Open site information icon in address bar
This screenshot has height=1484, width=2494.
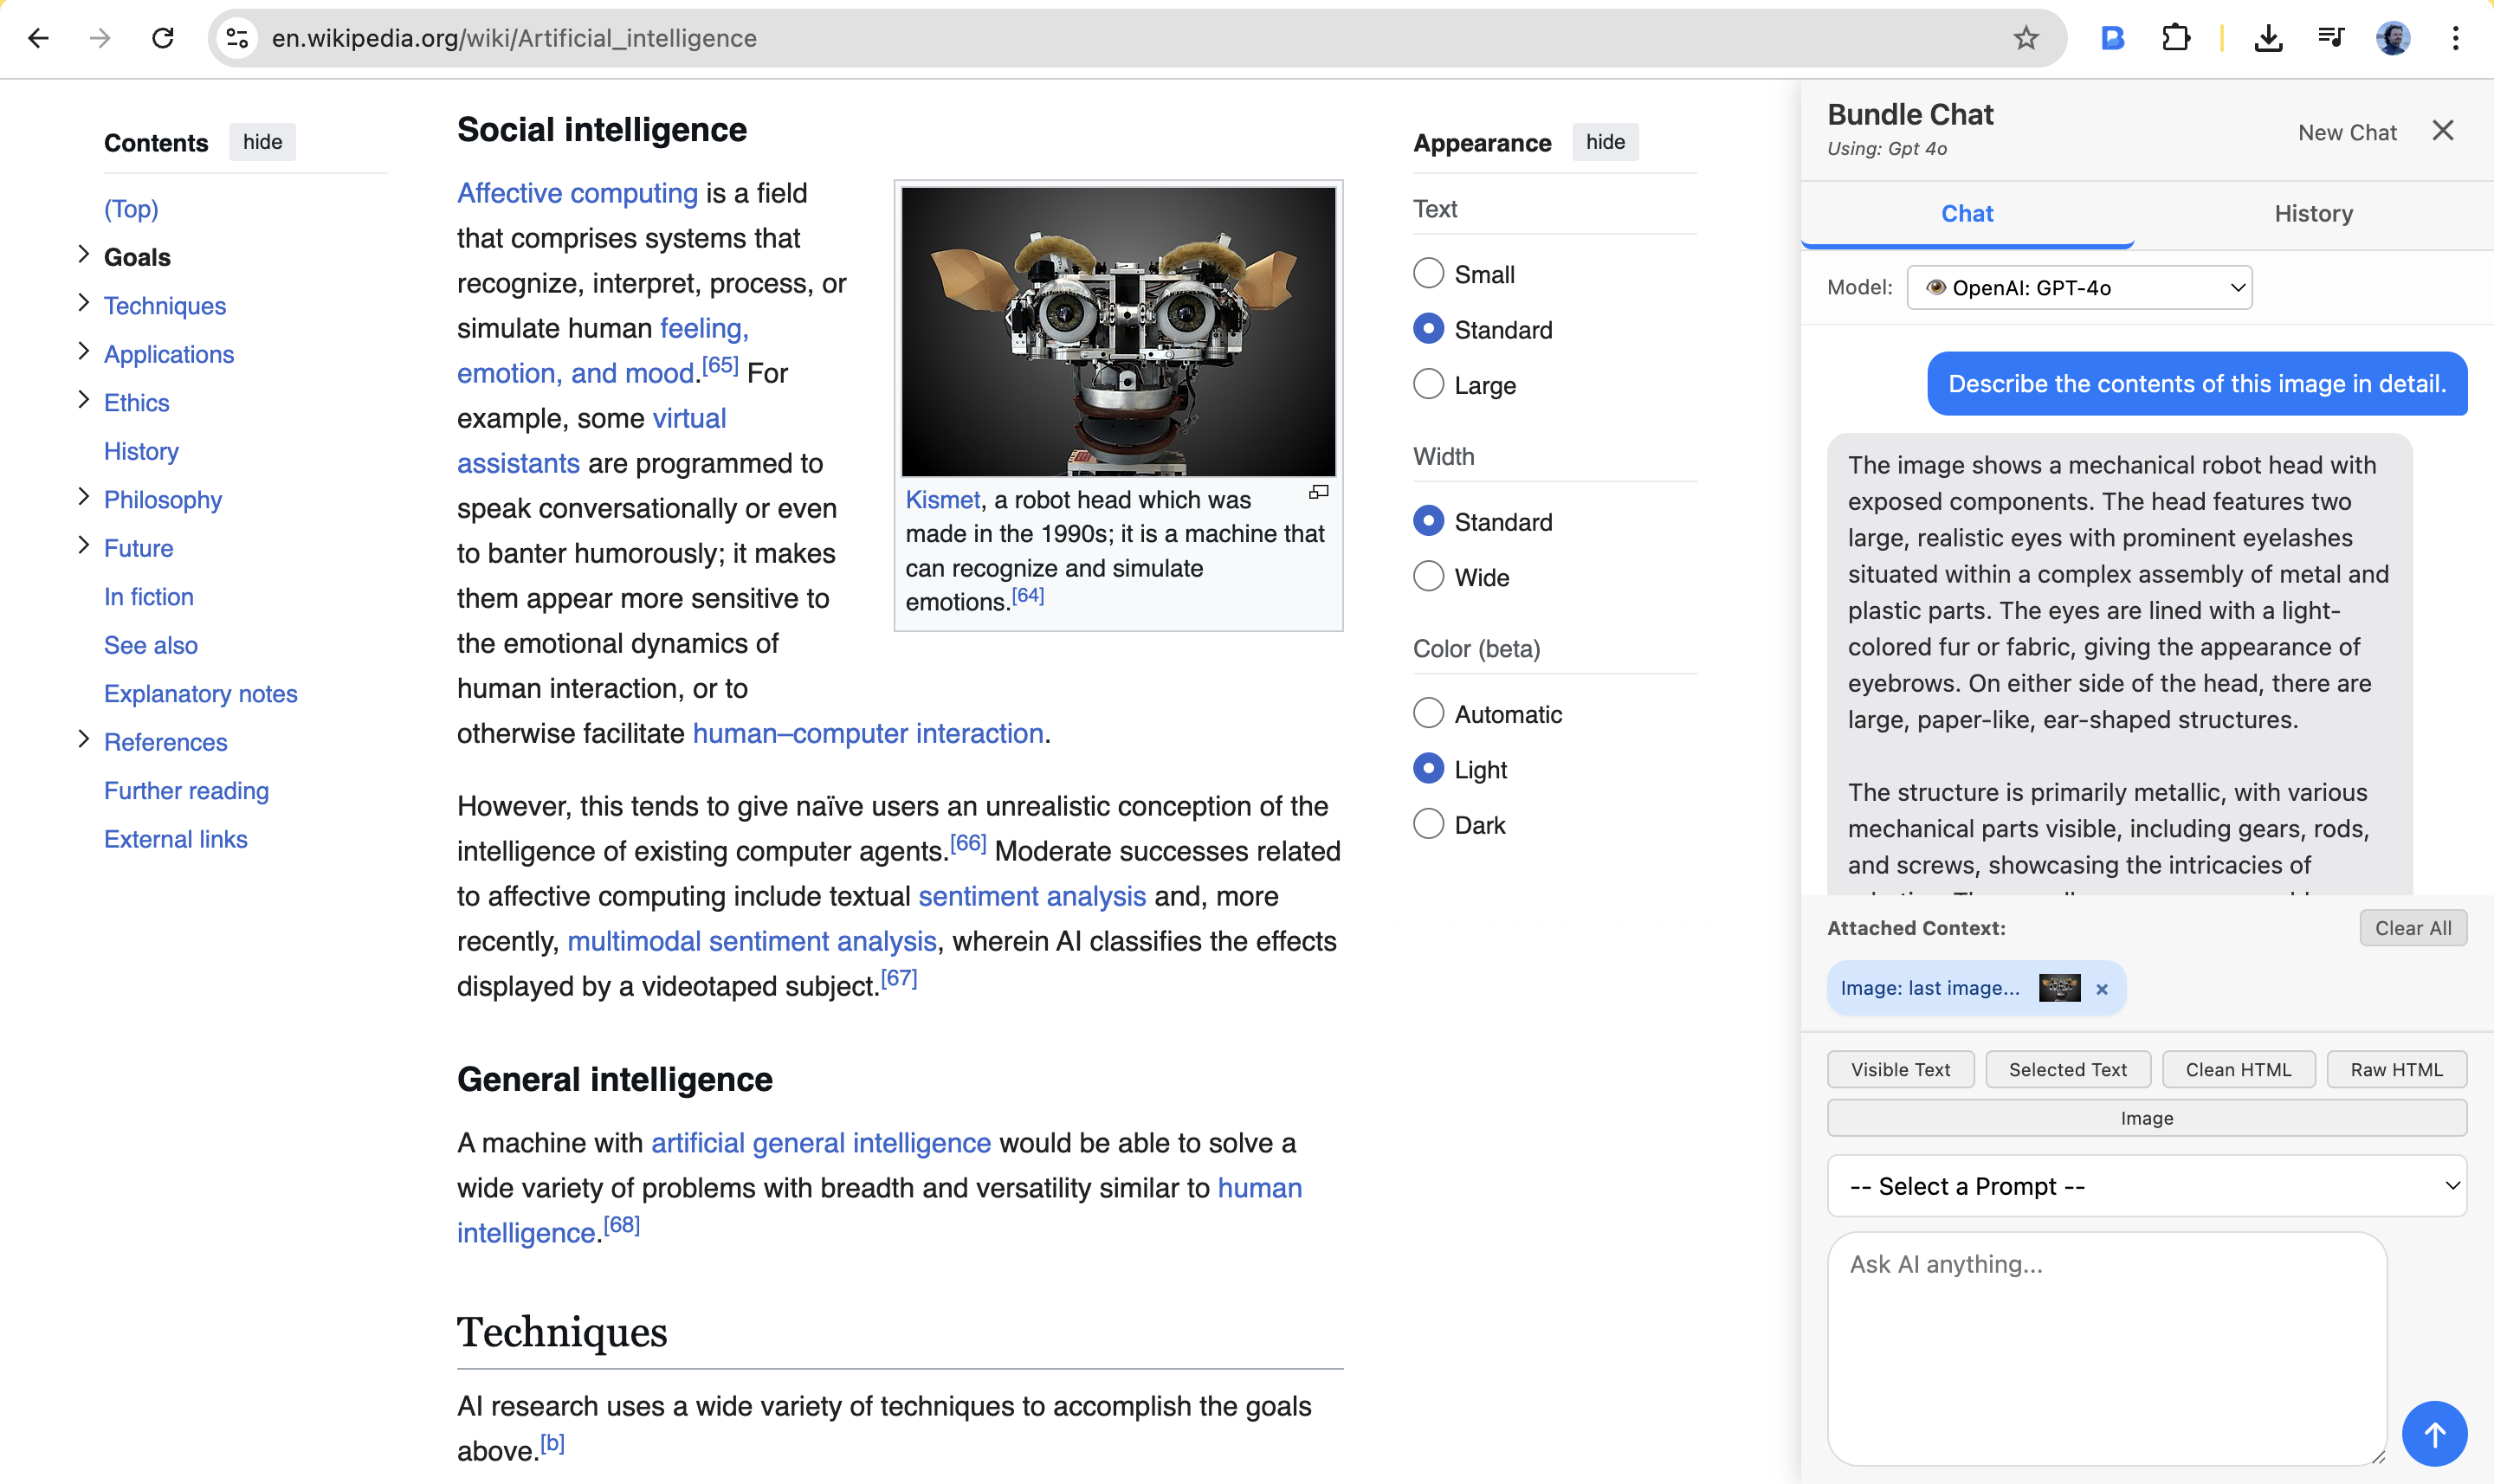click(x=237, y=38)
